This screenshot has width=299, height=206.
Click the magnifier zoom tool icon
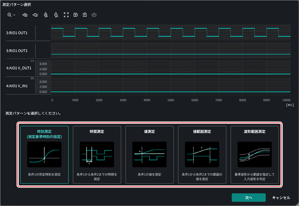tap(9, 15)
